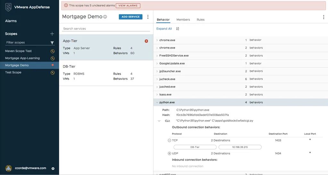Click Local Port column header

310,134
